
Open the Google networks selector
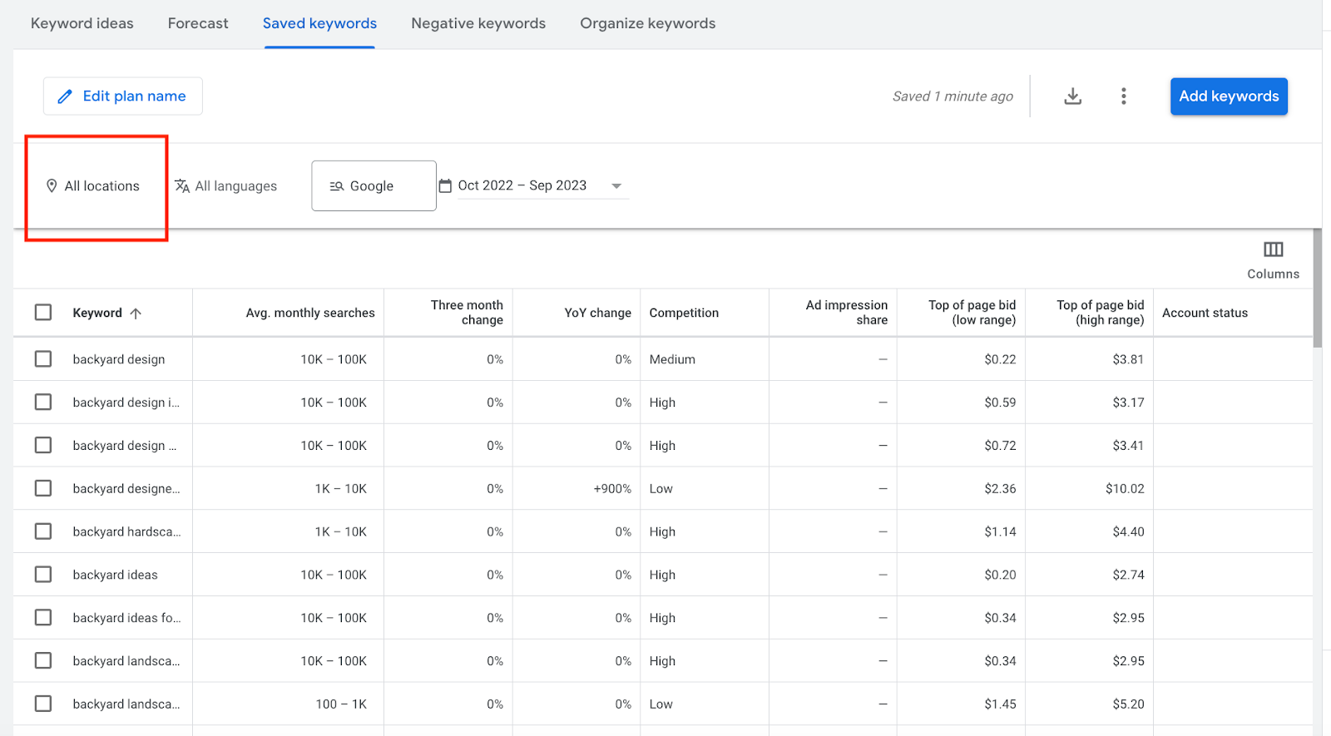click(x=374, y=185)
